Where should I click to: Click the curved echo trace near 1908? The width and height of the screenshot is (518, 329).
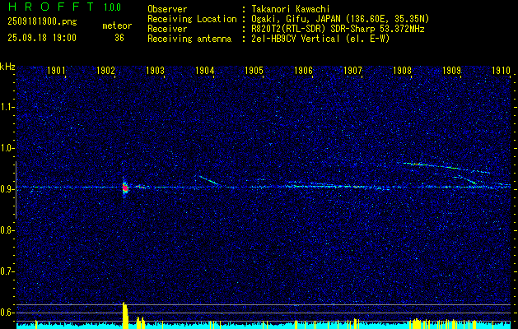(446, 167)
